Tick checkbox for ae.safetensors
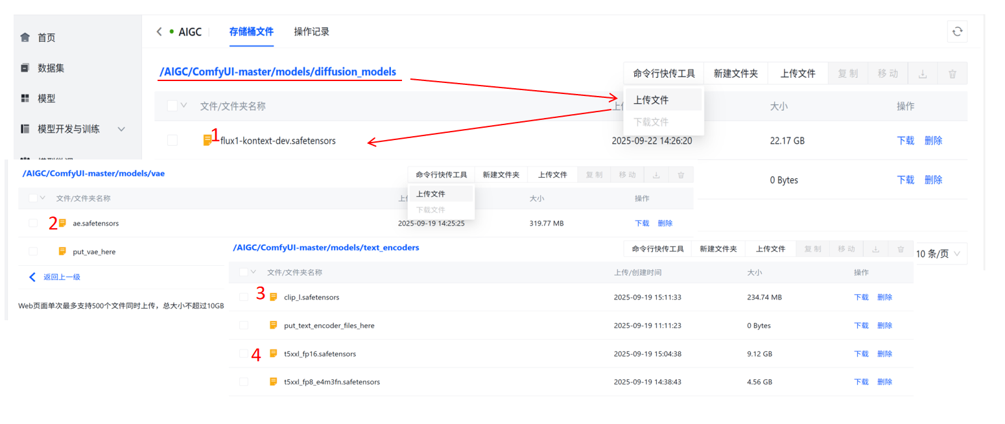This screenshot has width=1005, height=424. (32, 223)
